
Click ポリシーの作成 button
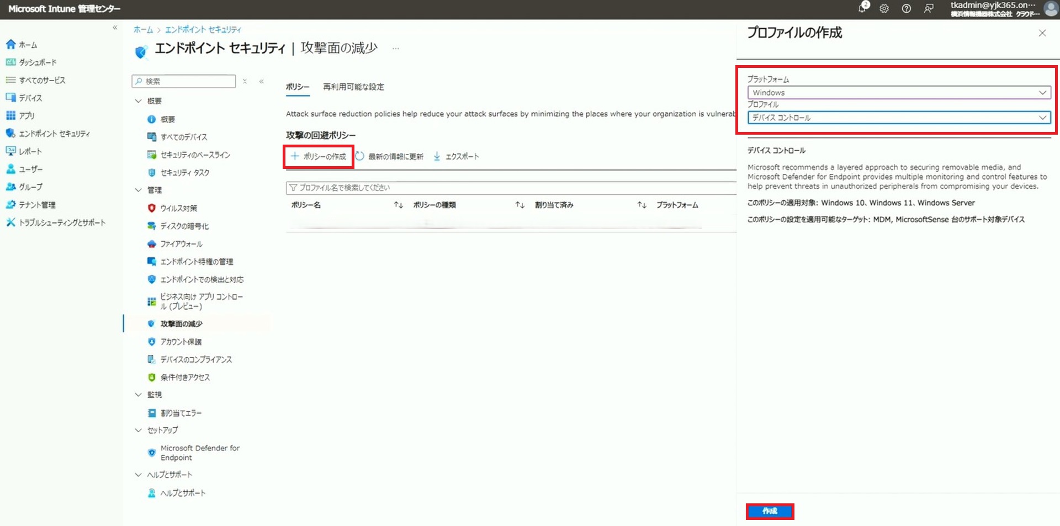[319, 156]
